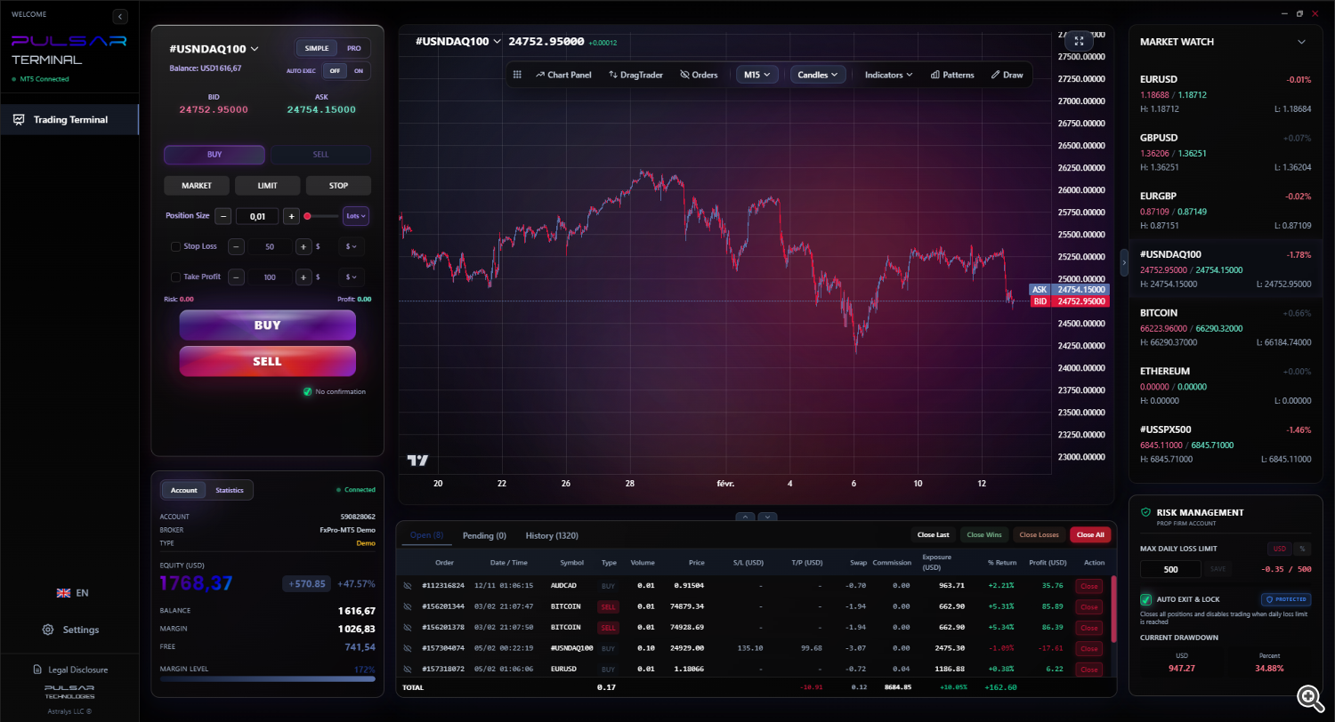Collapse the positions panel upward arrow
Image resolution: width=1335 pixels, height=722 pixels.
tap(747, 517)
